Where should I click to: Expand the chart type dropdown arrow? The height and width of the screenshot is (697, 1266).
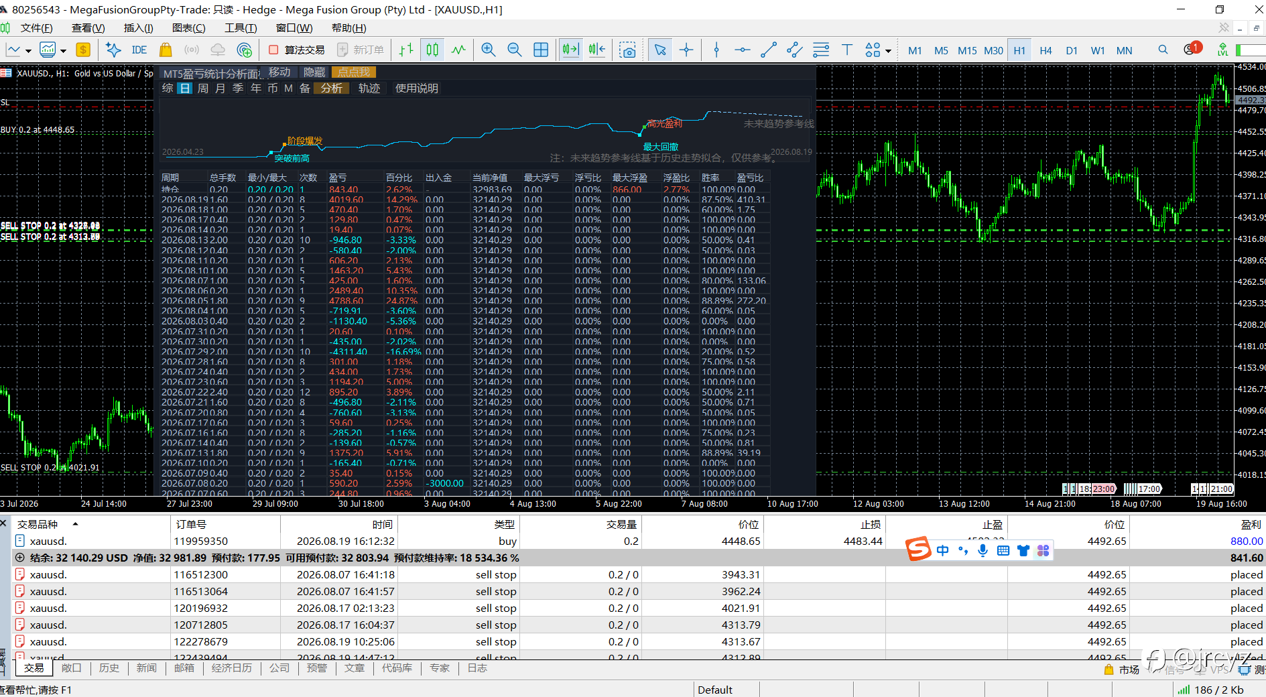pos(28,50)
